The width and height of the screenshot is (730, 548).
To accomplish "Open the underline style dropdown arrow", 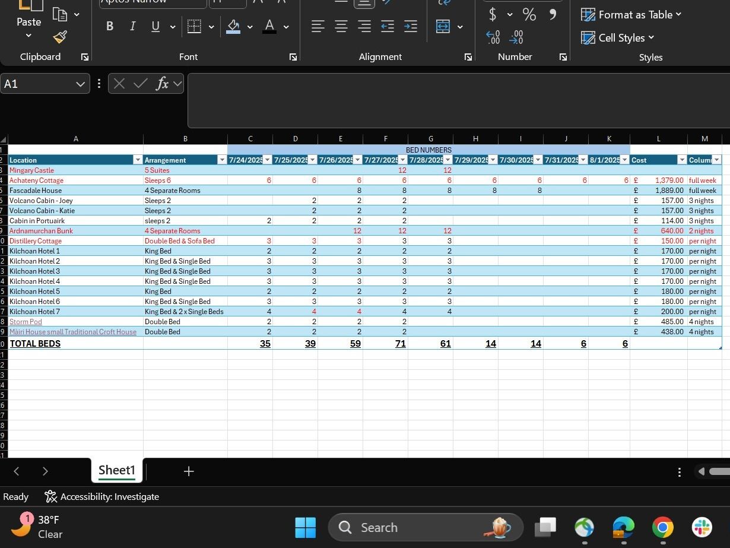I will tap(173, 27).
